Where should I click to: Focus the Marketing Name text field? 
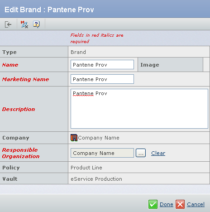tap(102, 79)
